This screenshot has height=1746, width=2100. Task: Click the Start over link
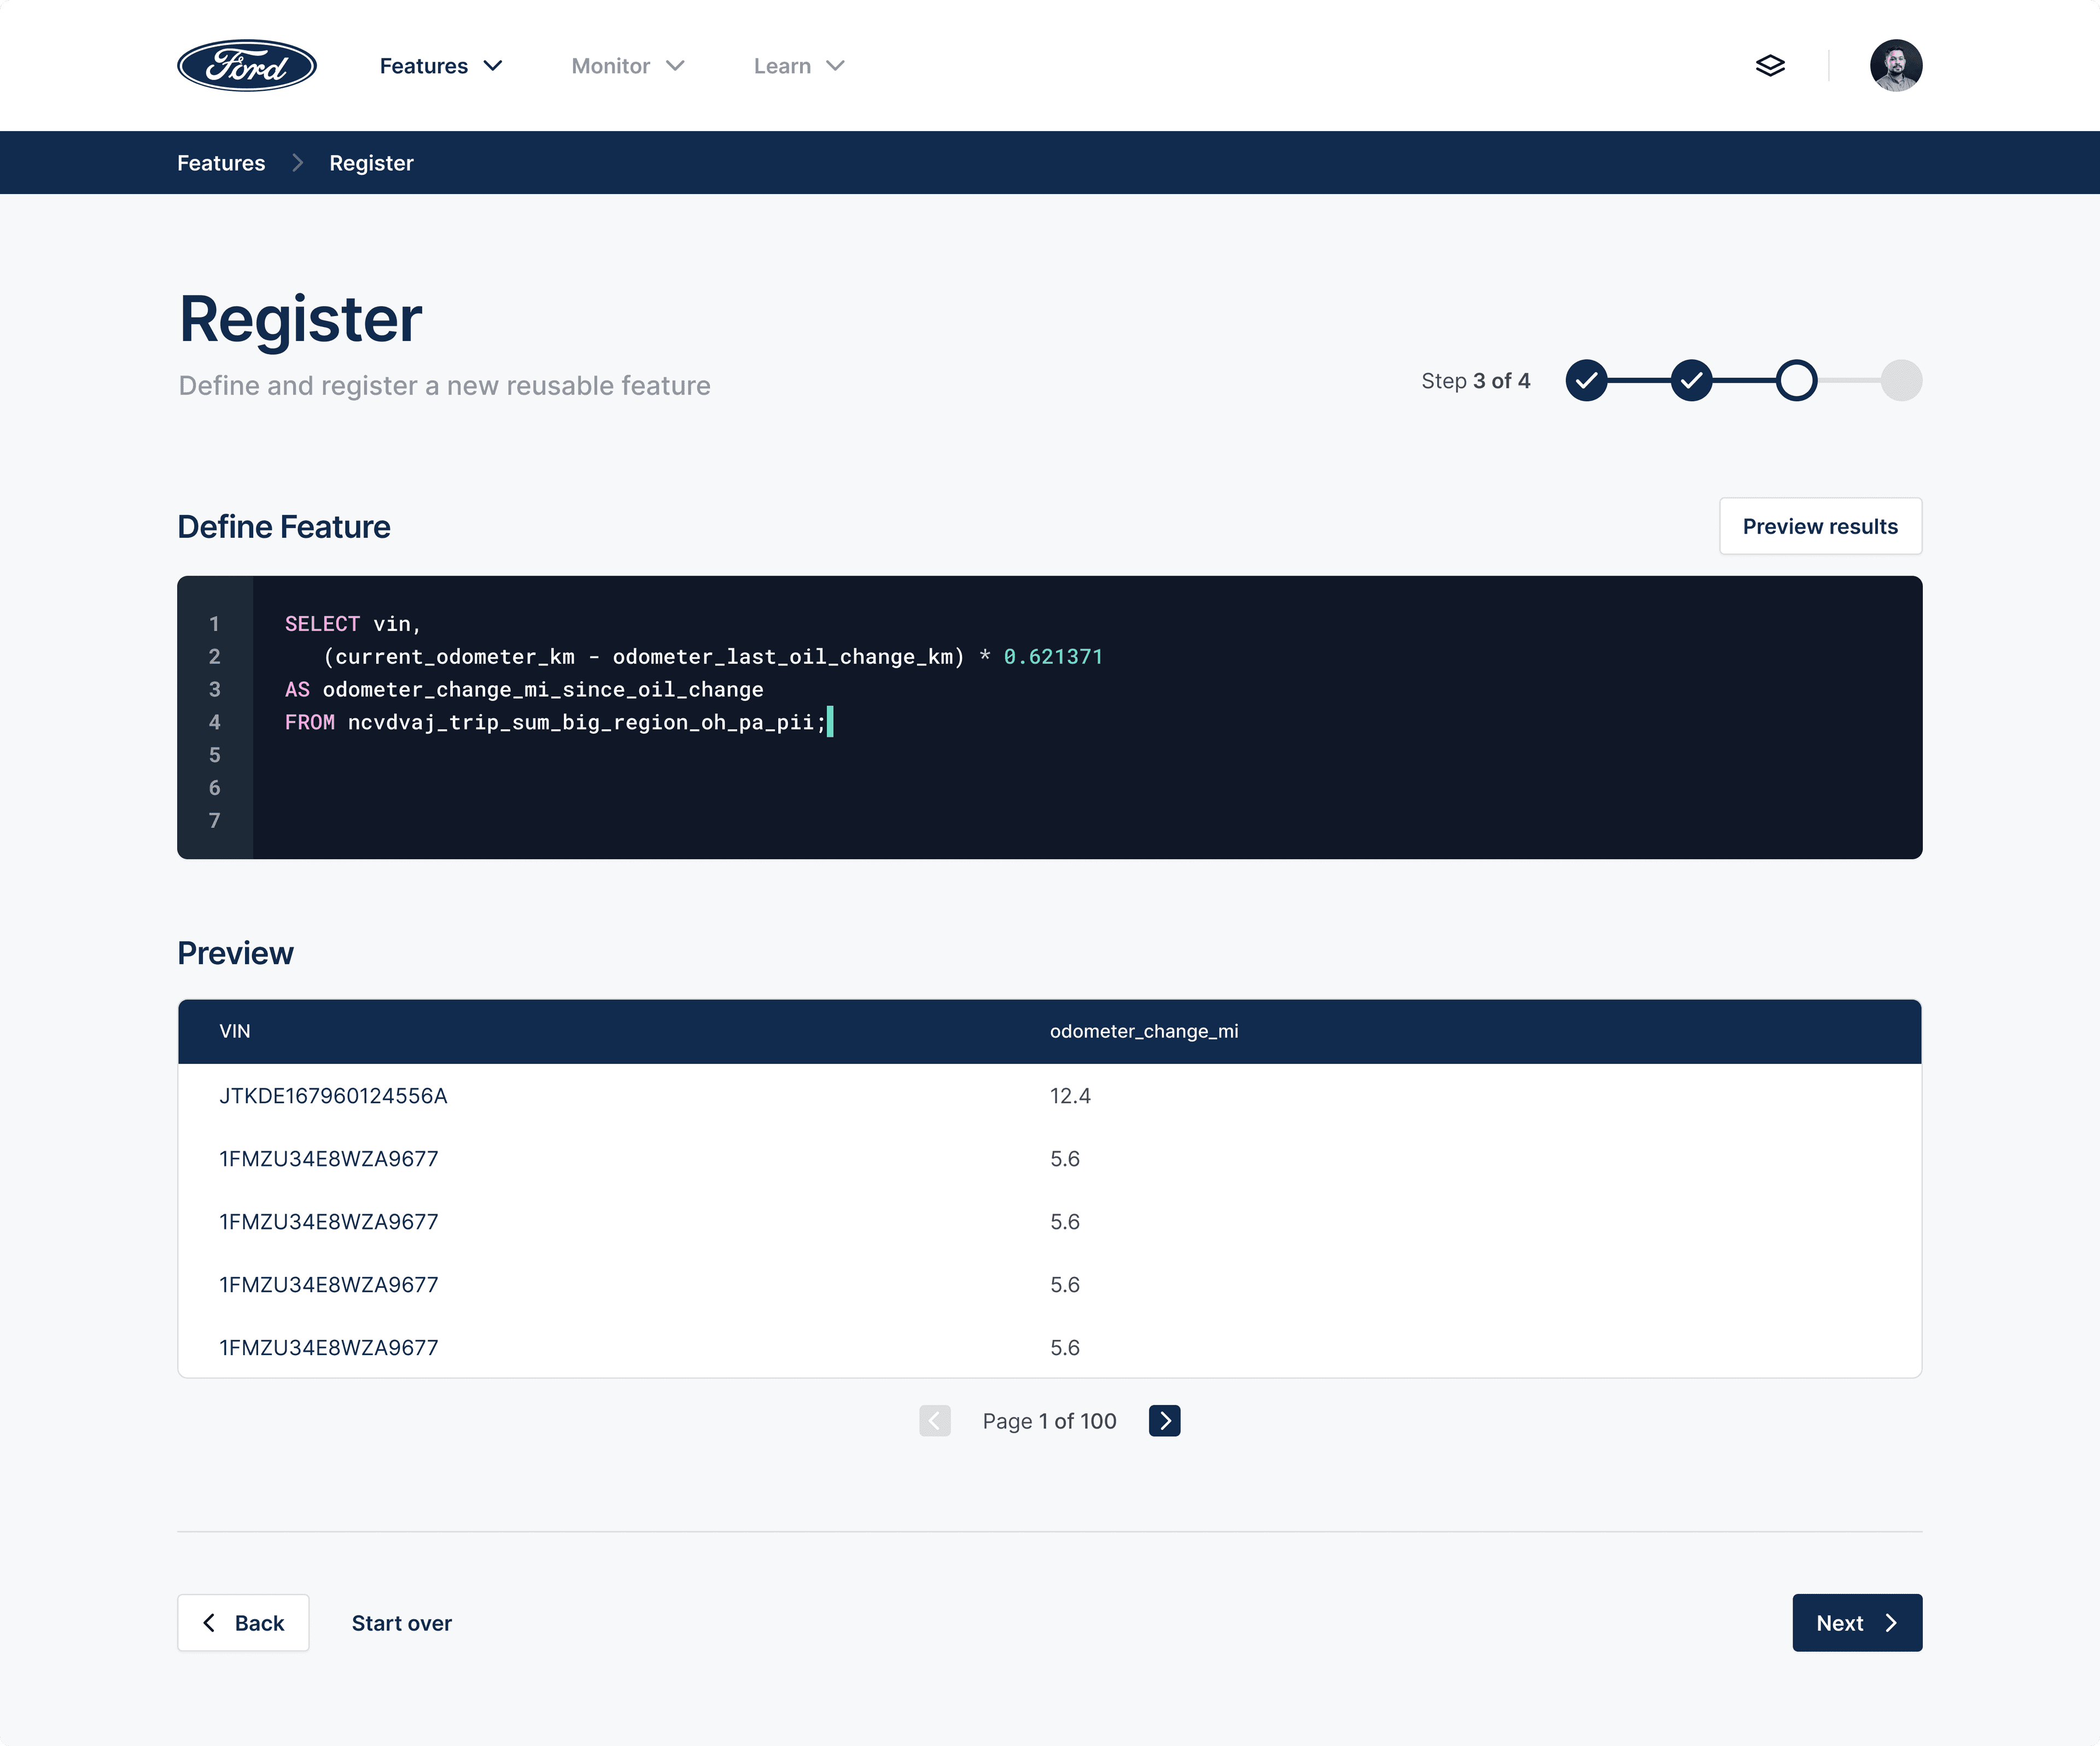[401, 1623]
